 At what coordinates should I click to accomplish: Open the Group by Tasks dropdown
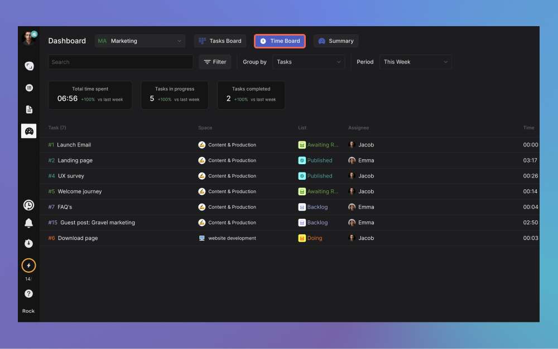pyautogui.click(x=309, y=62)
